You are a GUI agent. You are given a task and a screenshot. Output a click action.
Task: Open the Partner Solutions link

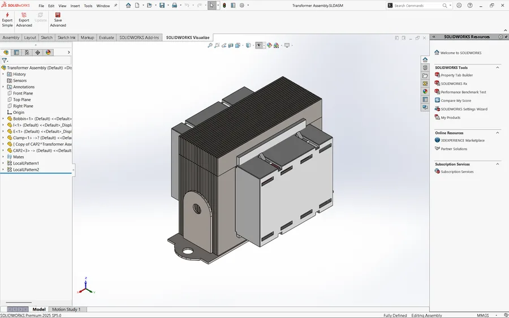[454, 149]
